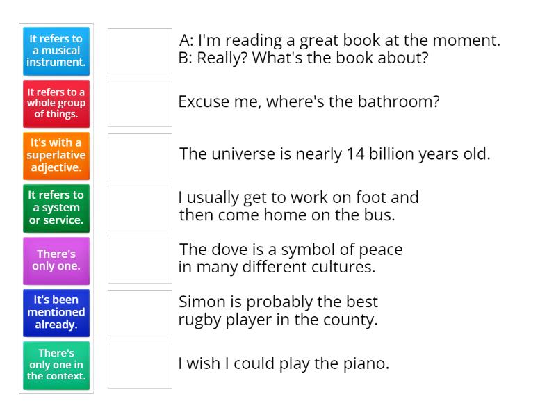Select the answer box for the rugby player sentence
556x417 pixels.
click(140, 313)
